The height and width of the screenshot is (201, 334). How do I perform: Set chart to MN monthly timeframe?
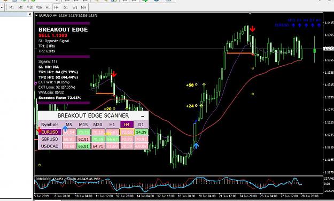pos(83,7)
